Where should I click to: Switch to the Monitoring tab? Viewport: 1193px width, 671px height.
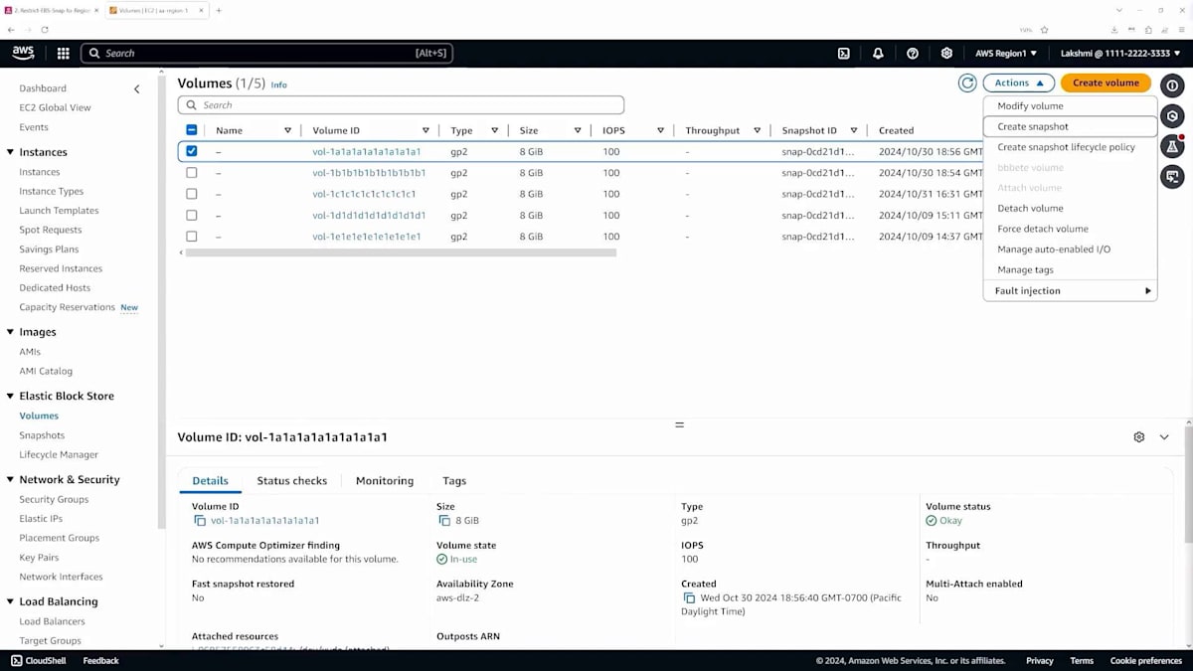coord(385,481)
